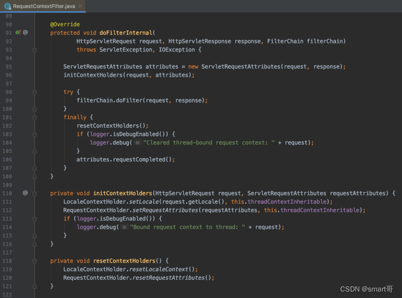Click line number 89 in the gutter
402x298 pixels.
coord(9,16)
